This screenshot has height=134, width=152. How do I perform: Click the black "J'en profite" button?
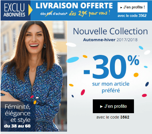pyautogui.click(x=113, y=106)
